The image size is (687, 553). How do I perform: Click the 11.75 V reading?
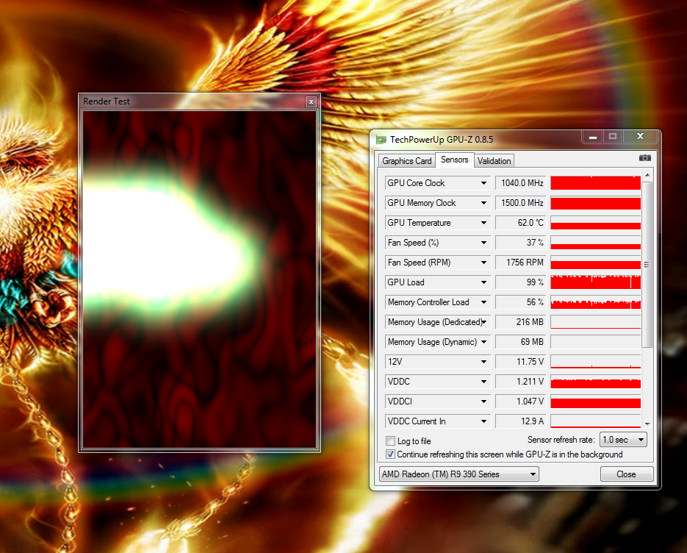(x=521, y=361)
